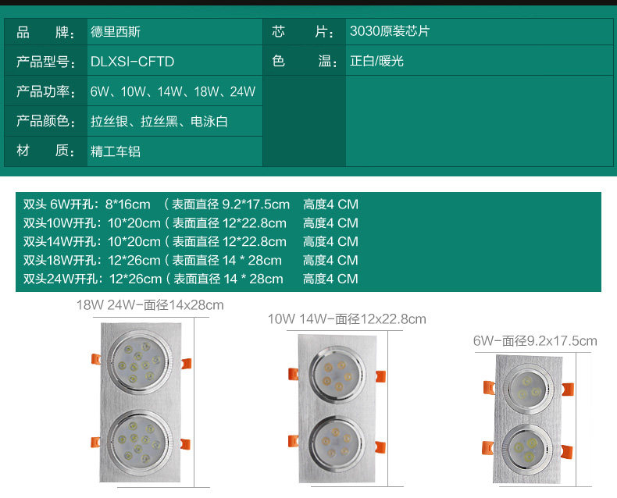Click the 6W double-head lamp image
The width and height of the screenshot is (617, 498).
coord(528,419)
